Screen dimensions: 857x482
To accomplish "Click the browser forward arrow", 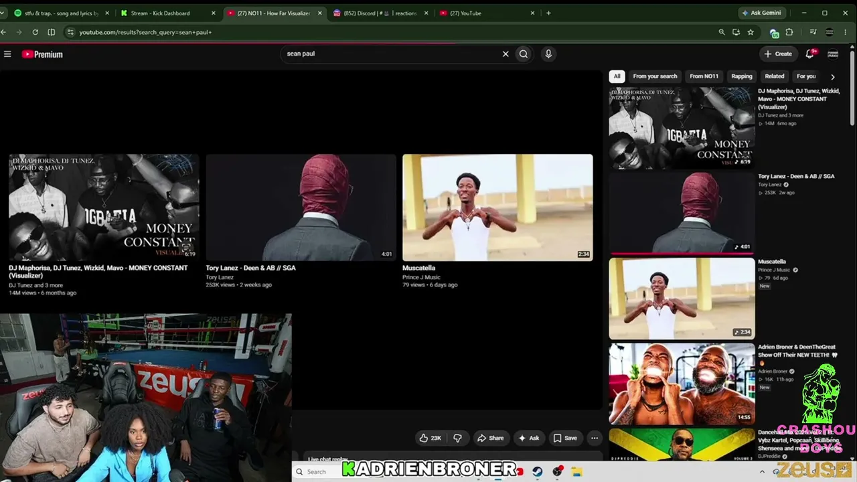I will coord(19,32).
